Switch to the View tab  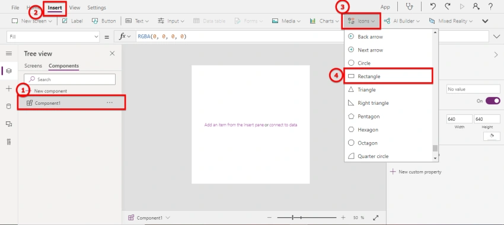[75, 7]
